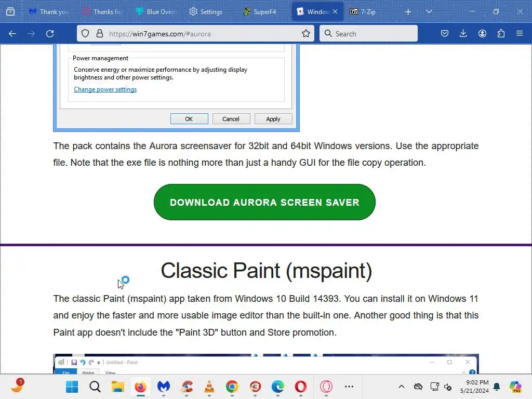Open Malwarebytes from the taskbar
The width and height of the screenshot is (532, 399).
pos(164,387)
